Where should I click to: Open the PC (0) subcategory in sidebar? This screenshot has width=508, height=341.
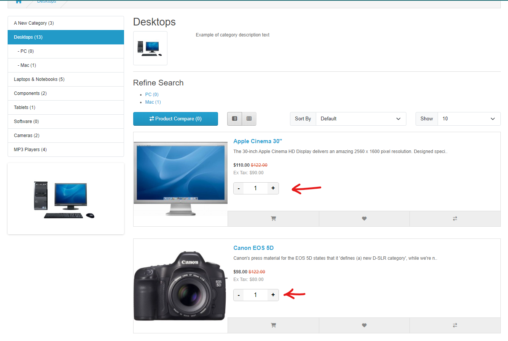66,51
